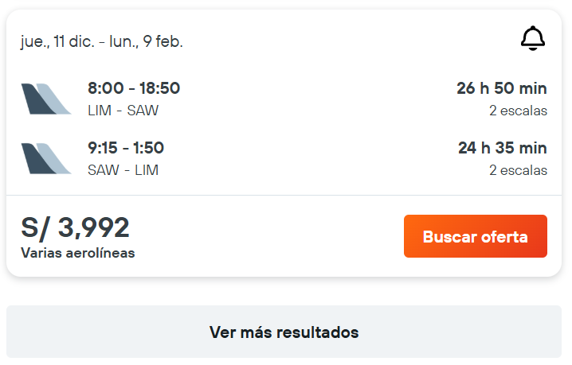Select the 9:15 - 1:50 return flight time
Screen dimensions: 572x365
[126, 148]
